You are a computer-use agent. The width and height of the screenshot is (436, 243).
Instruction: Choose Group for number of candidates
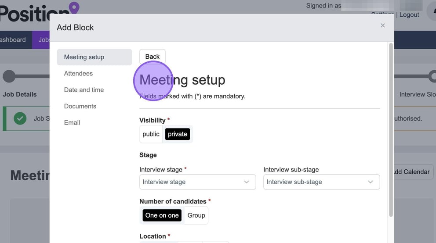tap(196, 215)
